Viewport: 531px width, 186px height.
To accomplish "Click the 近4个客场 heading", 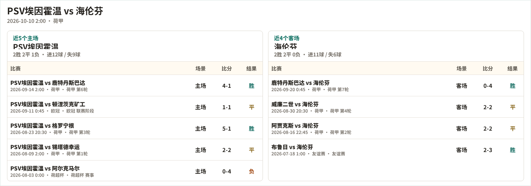I will click(x=287, y=38).
